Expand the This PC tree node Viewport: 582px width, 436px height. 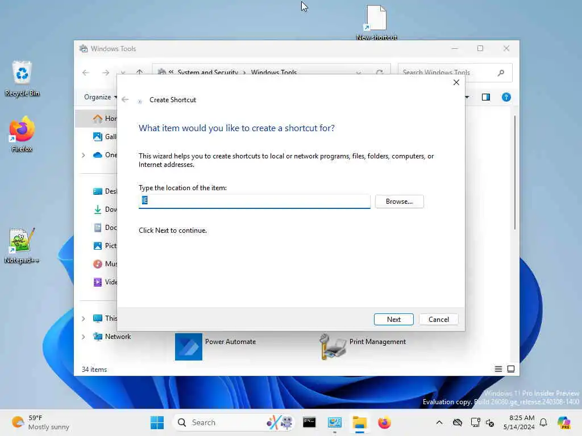(84, 318)
